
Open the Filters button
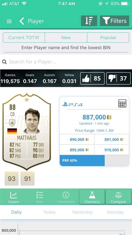pos(114,21)
